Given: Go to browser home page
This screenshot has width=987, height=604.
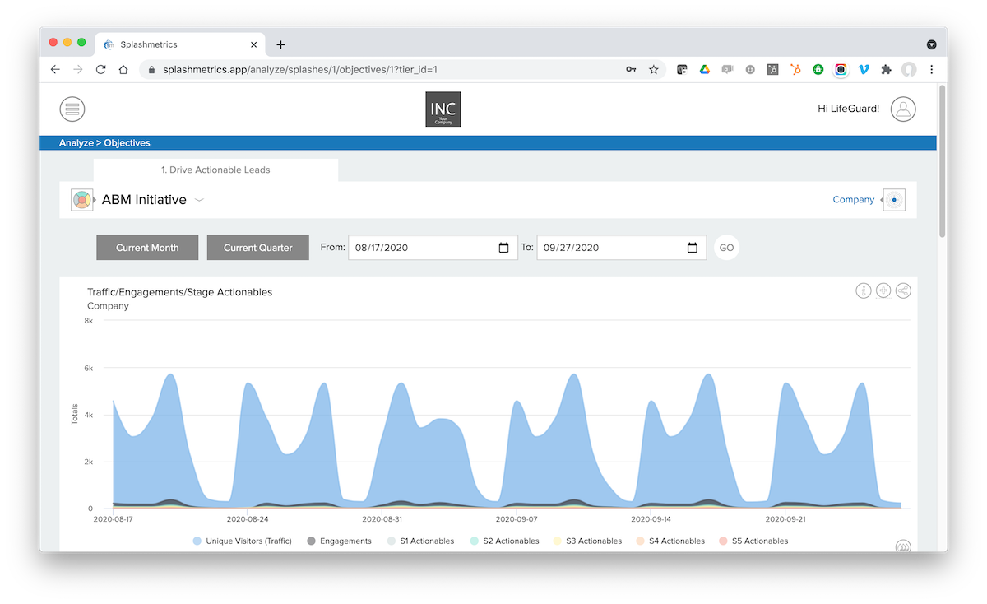Looking at the screenshot, I should point(123,70).
